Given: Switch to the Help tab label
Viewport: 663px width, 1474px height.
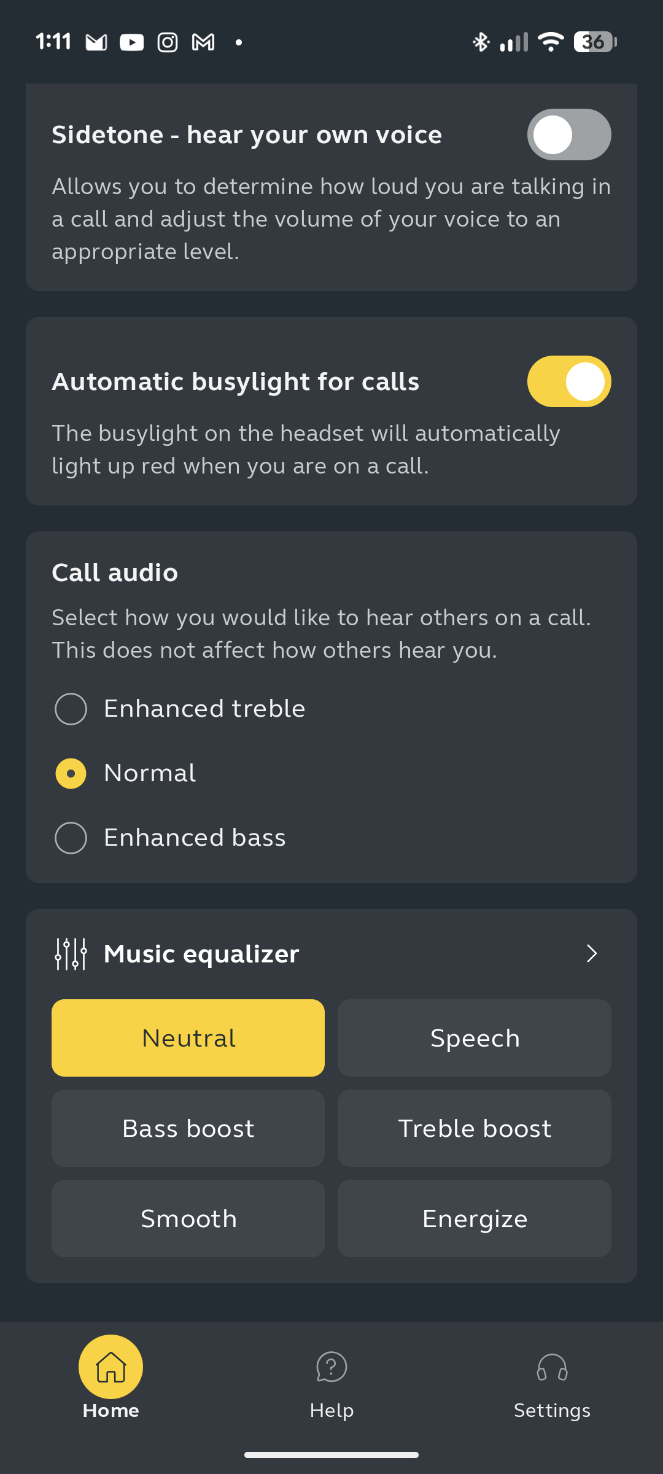Looking at the screenshot, I should tap(331, 1410).
